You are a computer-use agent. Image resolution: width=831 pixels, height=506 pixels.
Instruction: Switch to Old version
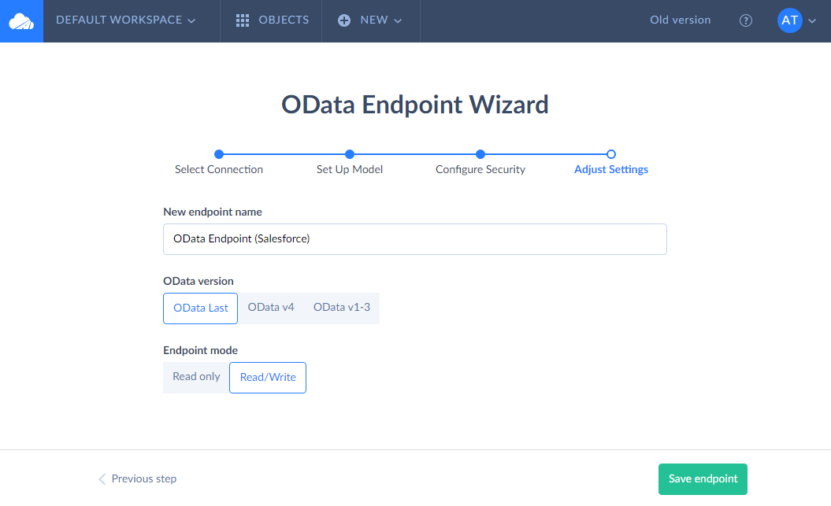coord(680,20)
